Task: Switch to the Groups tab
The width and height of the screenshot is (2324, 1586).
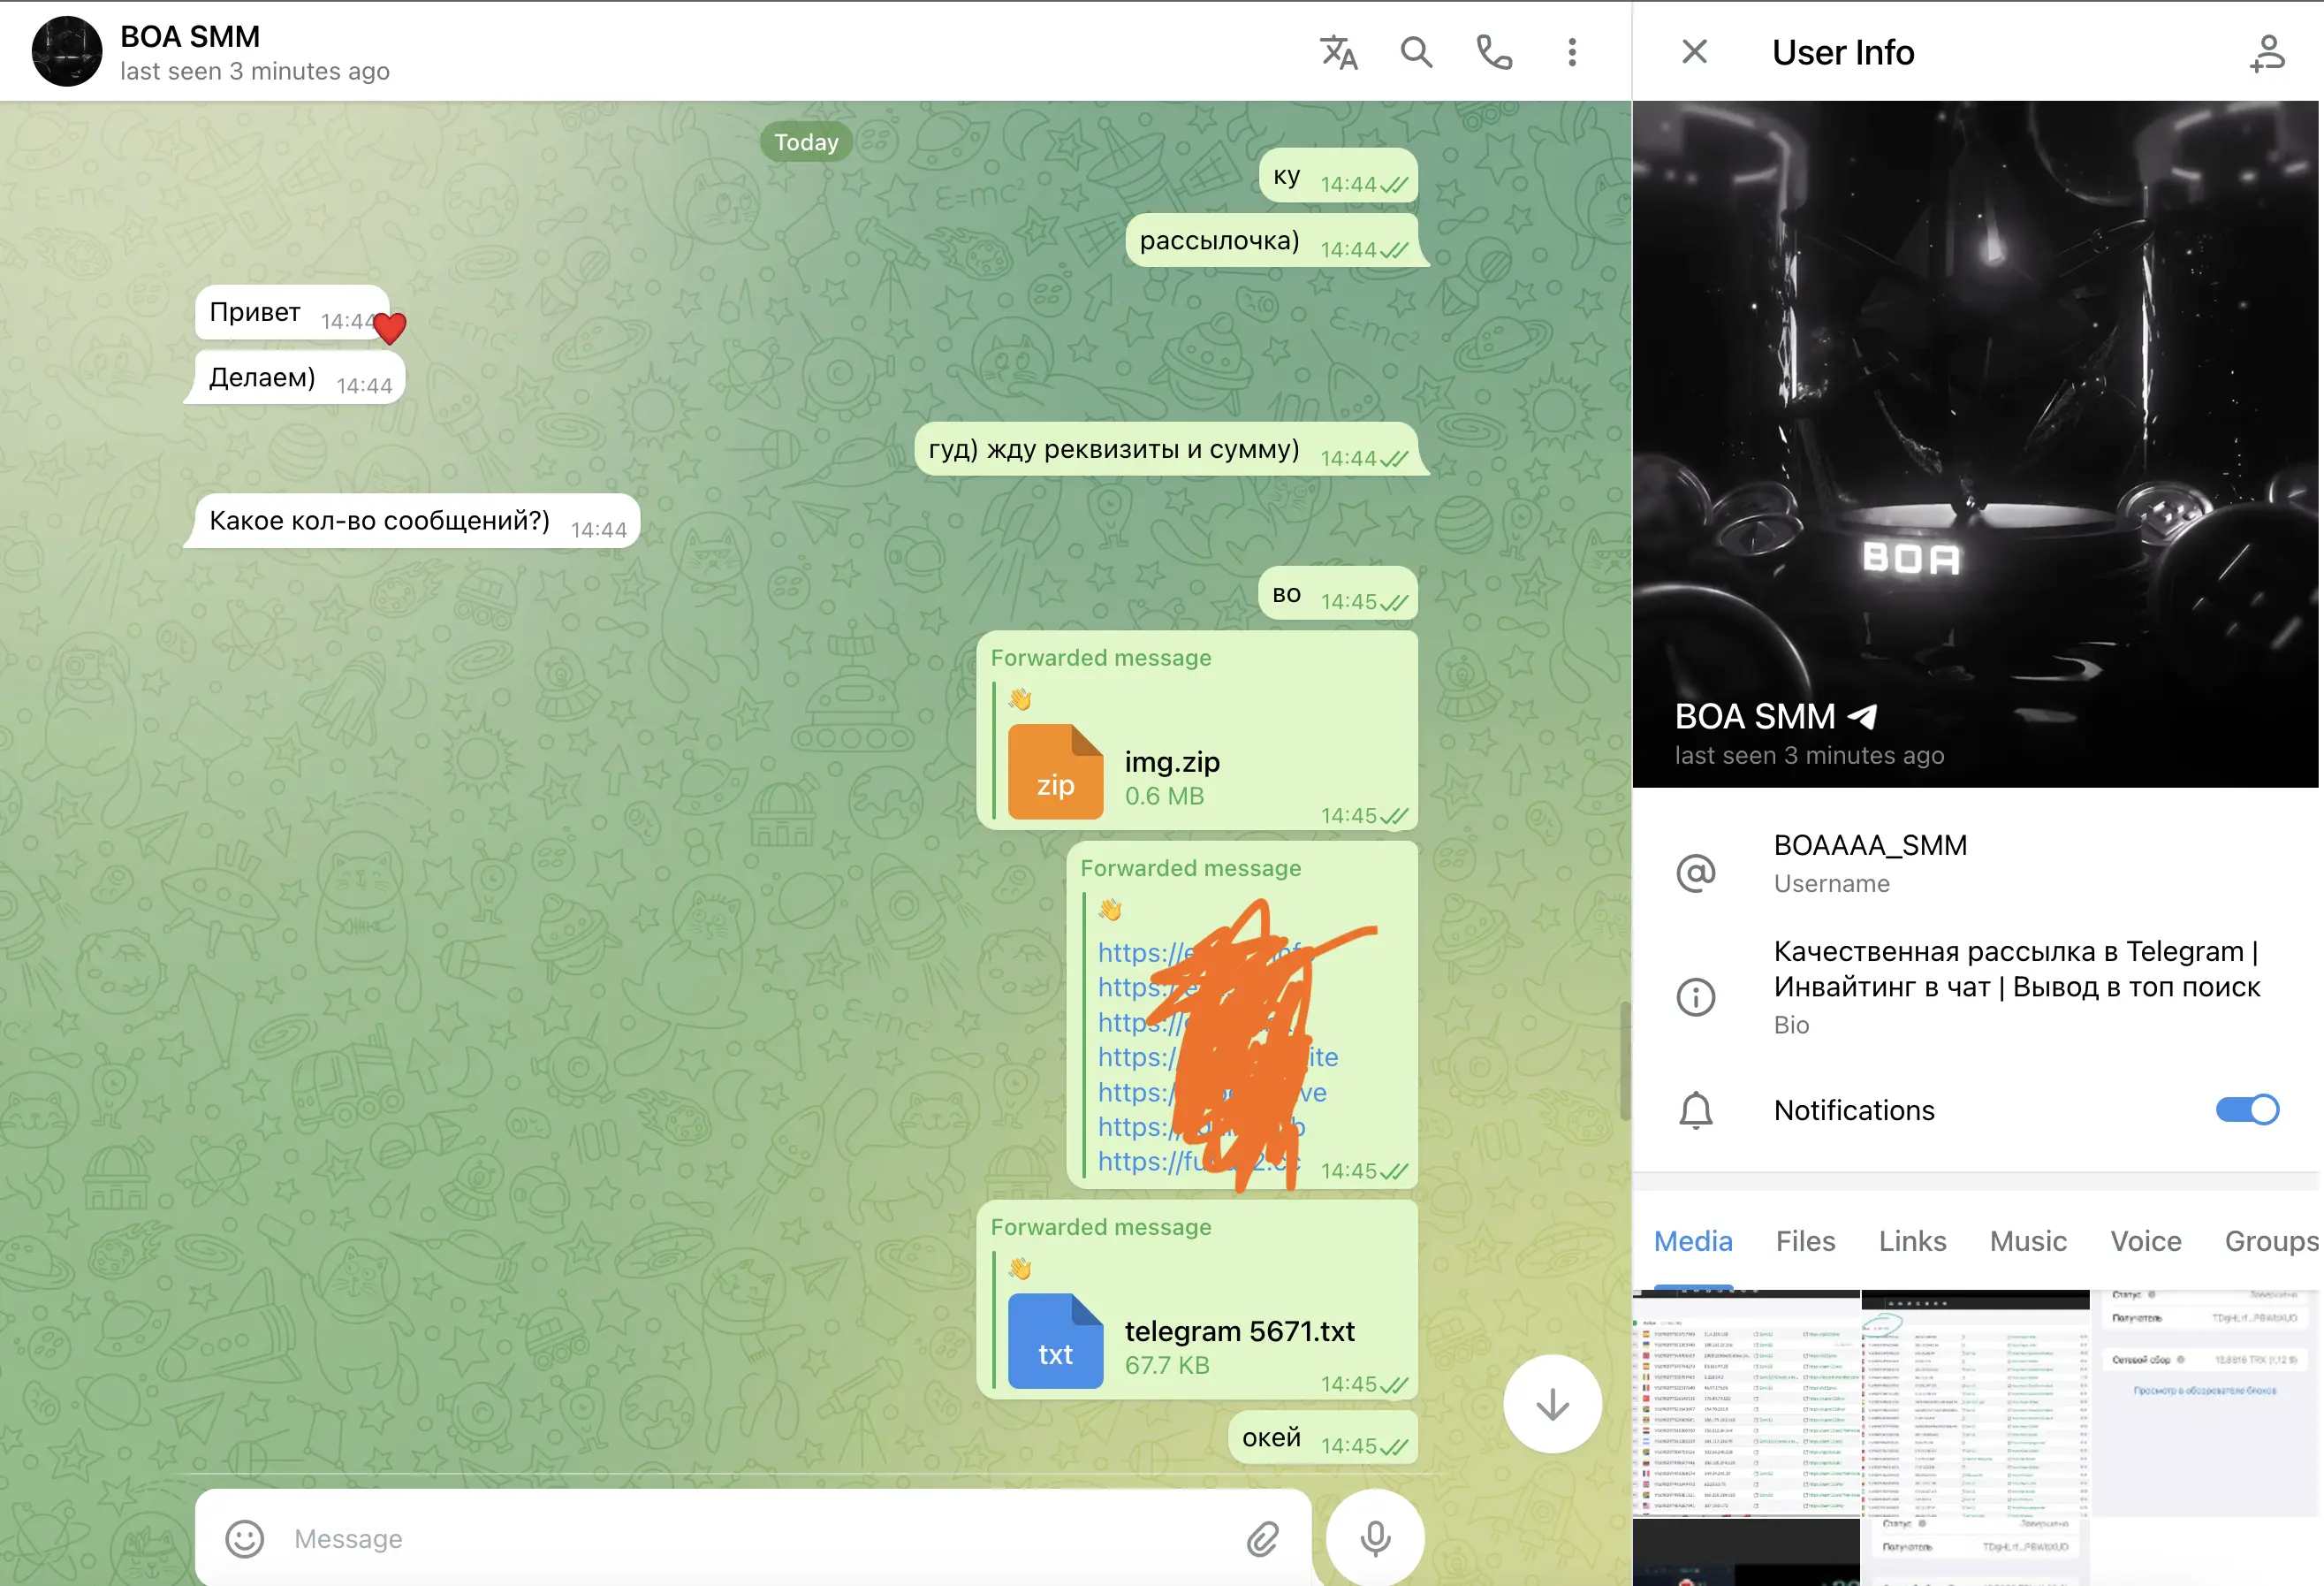Action: (x=2270, y=1242)
